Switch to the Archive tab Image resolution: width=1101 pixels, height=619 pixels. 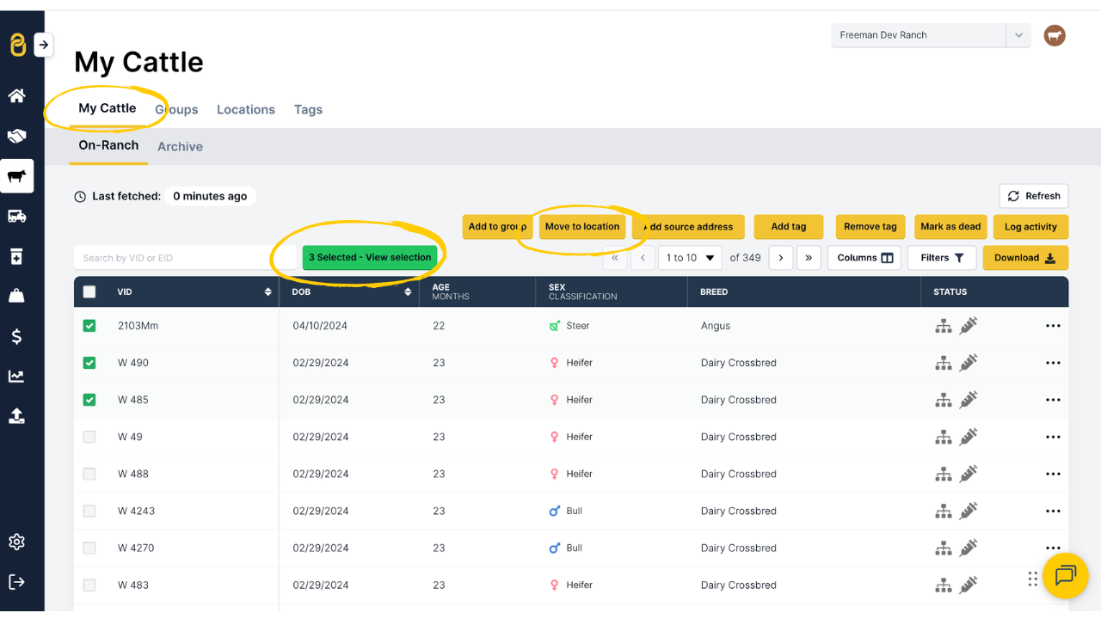(x=180, y=147)
